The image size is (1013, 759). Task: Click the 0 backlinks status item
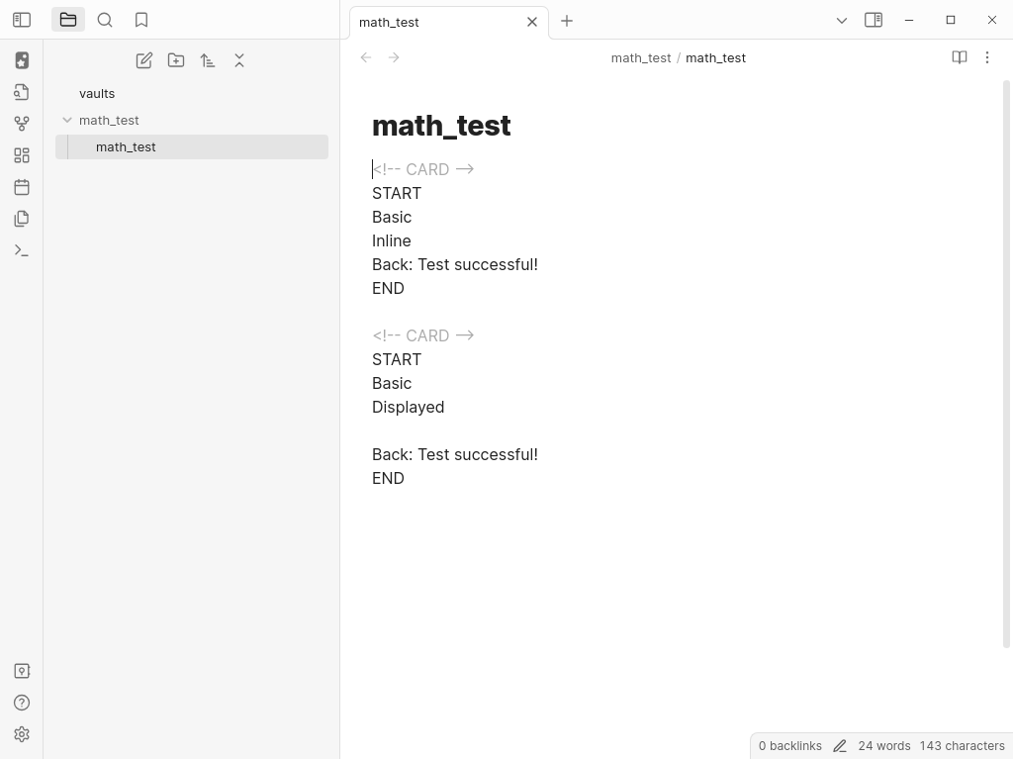point(789,746)
